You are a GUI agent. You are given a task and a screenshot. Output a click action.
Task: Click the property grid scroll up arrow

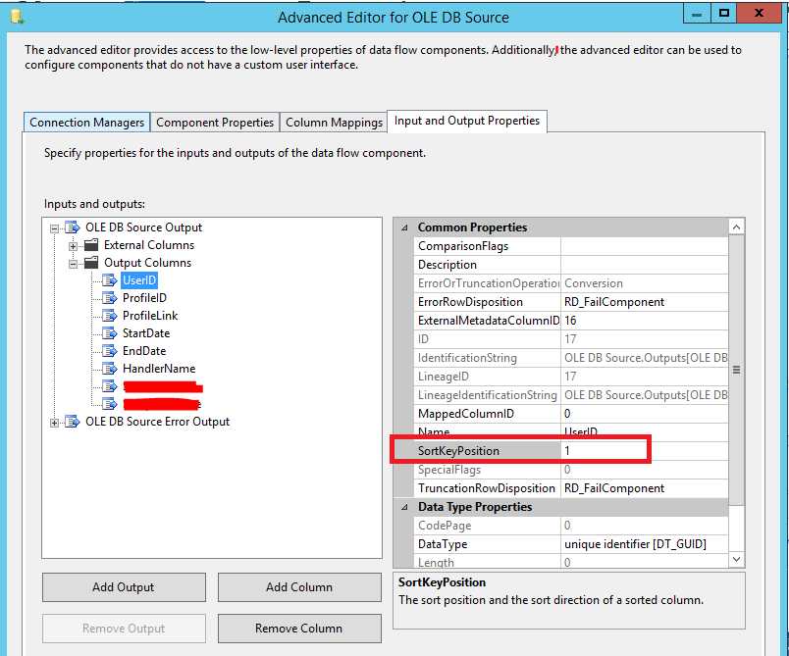point(736,227)
